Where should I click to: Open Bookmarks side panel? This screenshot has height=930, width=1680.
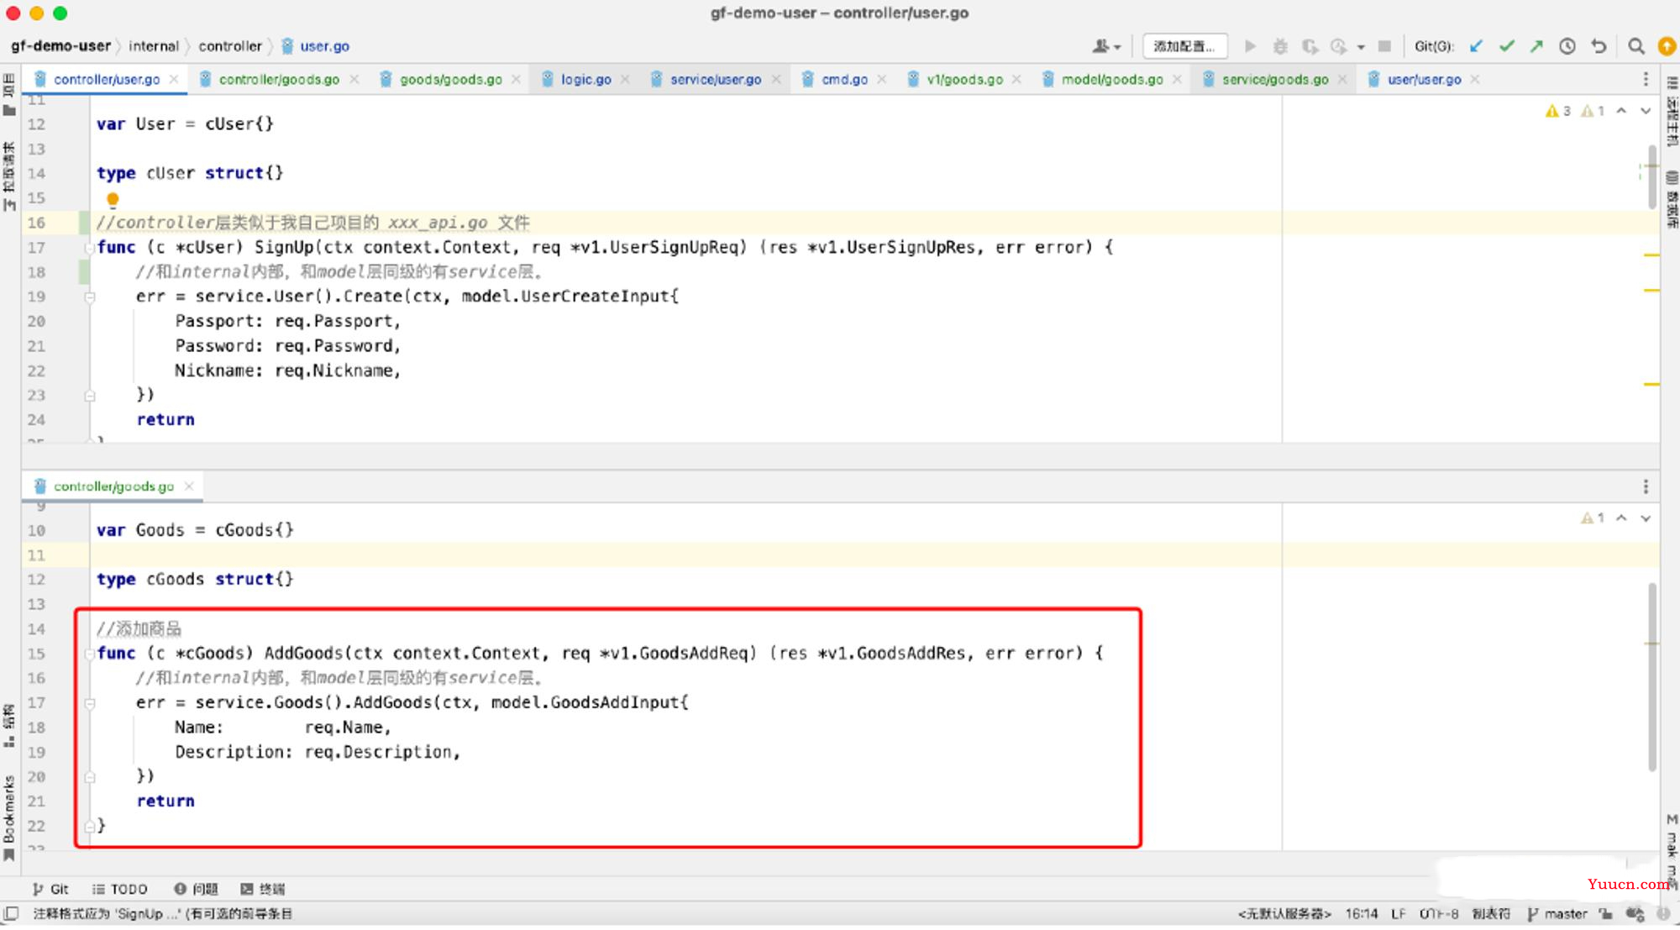coord(9,817)
